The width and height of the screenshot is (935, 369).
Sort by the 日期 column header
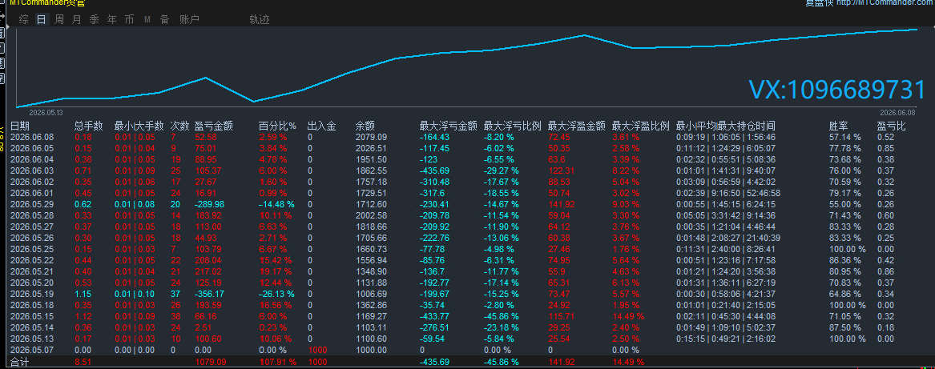pos(20,126)
